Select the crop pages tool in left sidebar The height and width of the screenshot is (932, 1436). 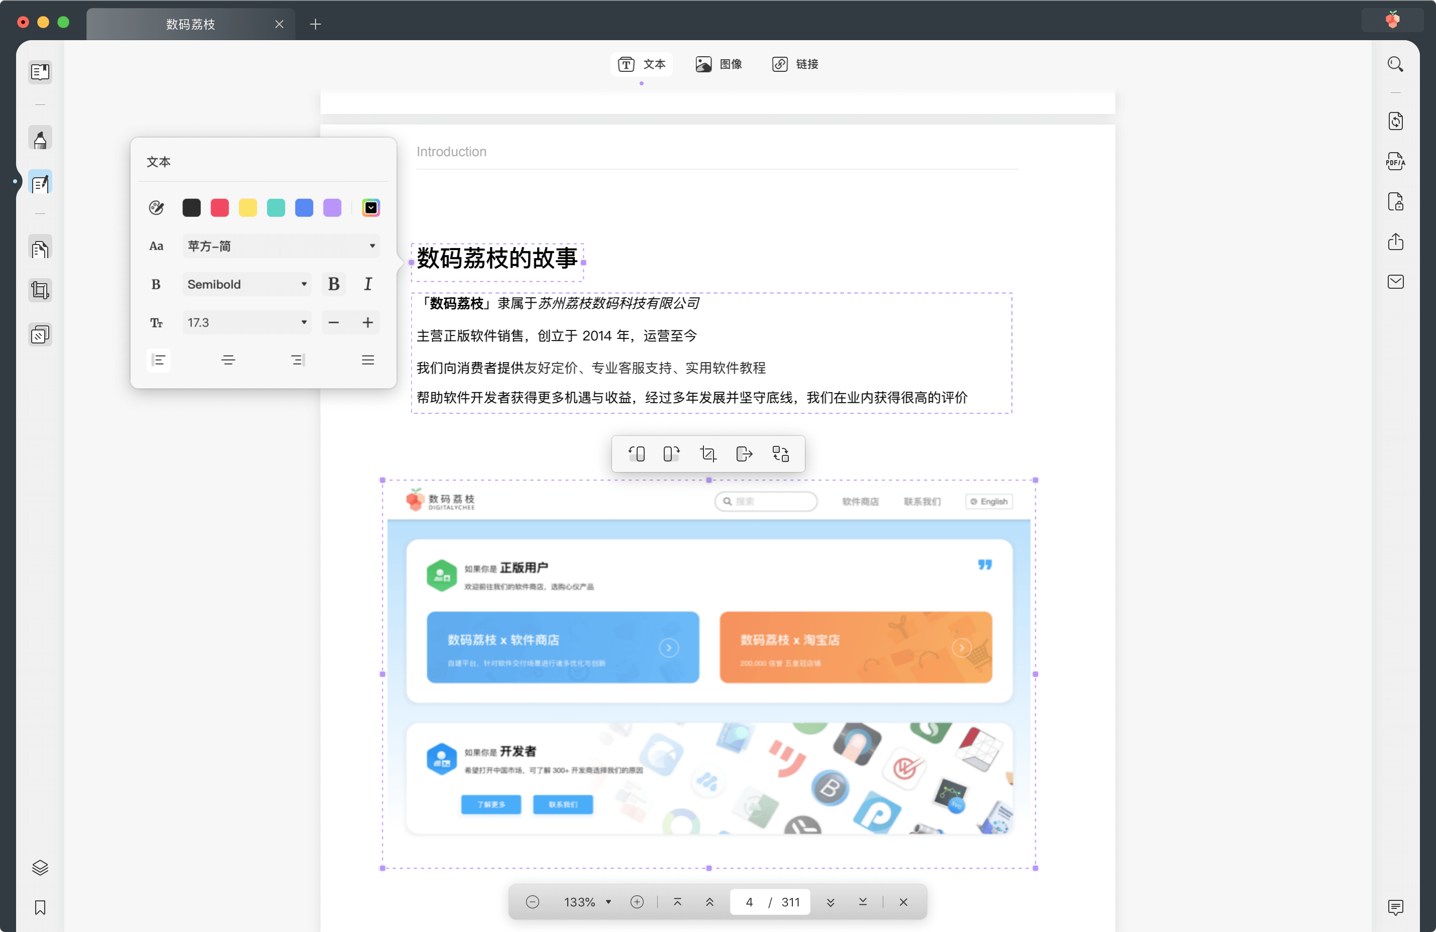(40, 290)
